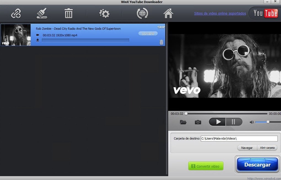Mute audio with the speaker icon
This screenshot has width=281, height=180.
pos(251,122)
